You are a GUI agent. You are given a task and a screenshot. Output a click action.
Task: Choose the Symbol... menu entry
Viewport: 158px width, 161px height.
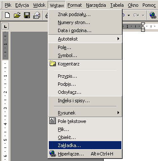click(x=85, y=55)
